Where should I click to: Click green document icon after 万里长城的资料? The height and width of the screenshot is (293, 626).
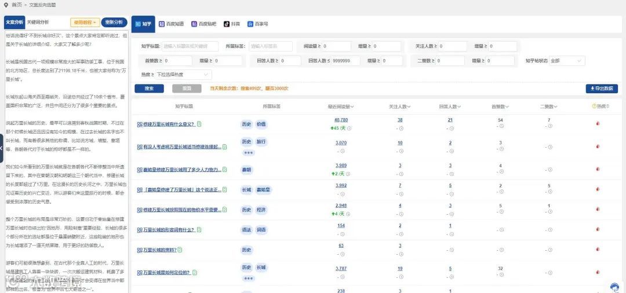(180, 250)
